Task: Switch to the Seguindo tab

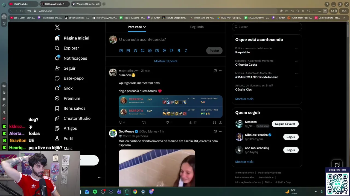Action: click(x=197, y=27)
